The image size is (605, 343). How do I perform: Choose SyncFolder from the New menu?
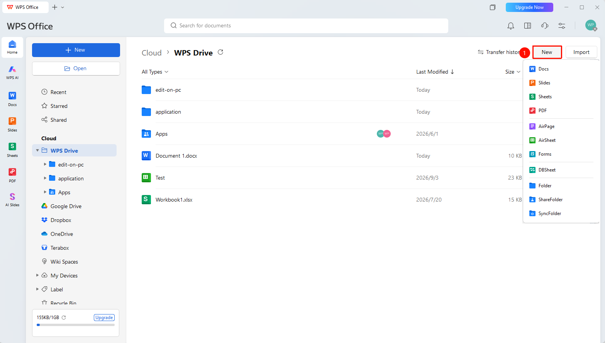pos(561,214)
